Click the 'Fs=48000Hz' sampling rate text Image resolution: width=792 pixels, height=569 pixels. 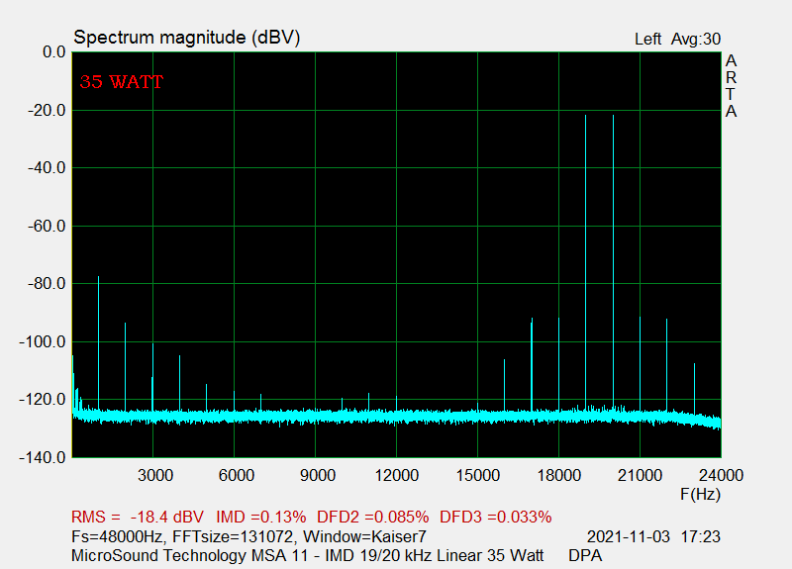pos(118,536)
